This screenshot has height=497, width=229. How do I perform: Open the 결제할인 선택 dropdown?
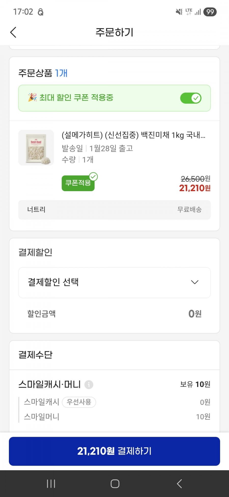tap(114, 282)
